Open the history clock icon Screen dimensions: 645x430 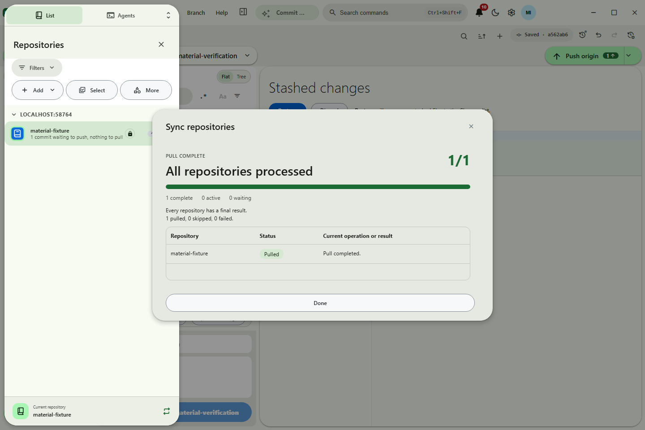(583, 34)
